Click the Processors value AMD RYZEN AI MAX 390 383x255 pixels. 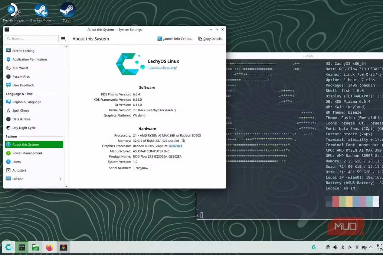[167, 135]
